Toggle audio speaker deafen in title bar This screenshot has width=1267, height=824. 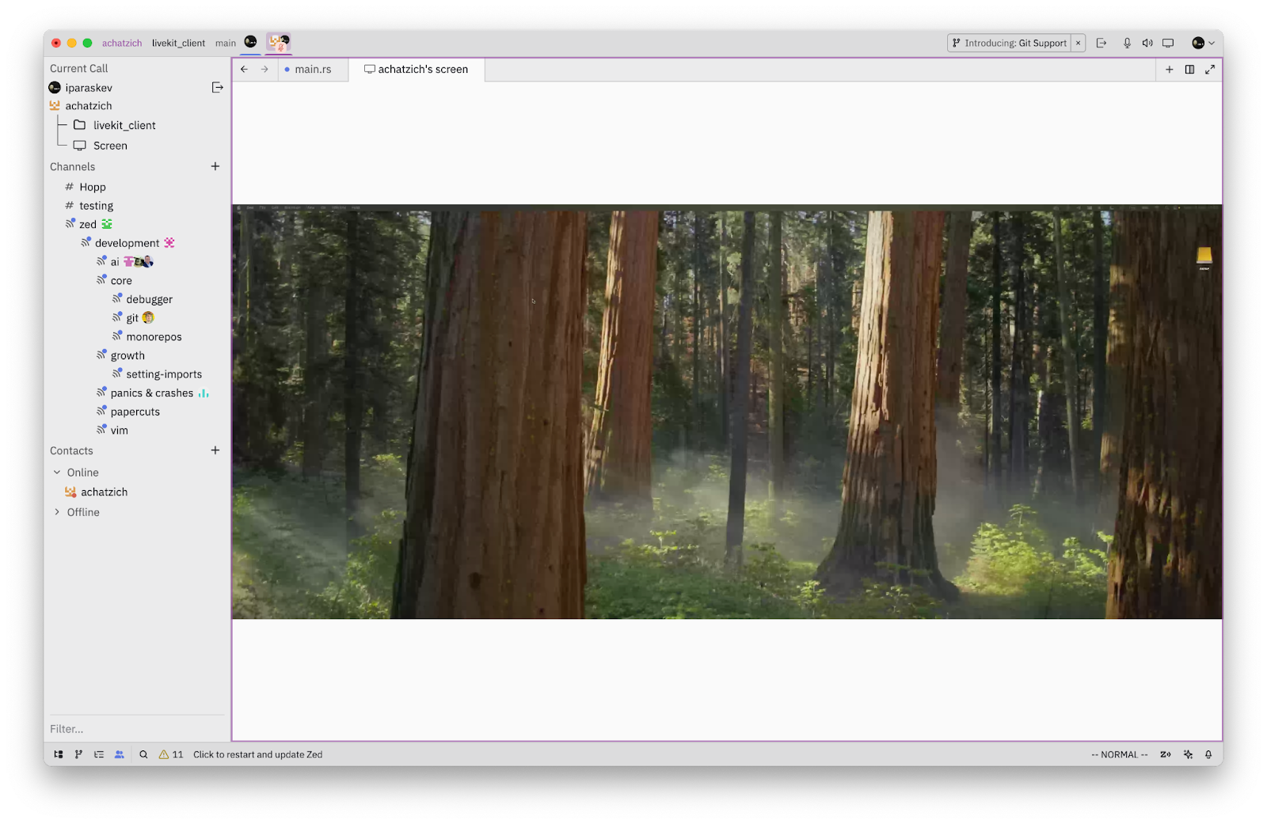point(1147,43)
